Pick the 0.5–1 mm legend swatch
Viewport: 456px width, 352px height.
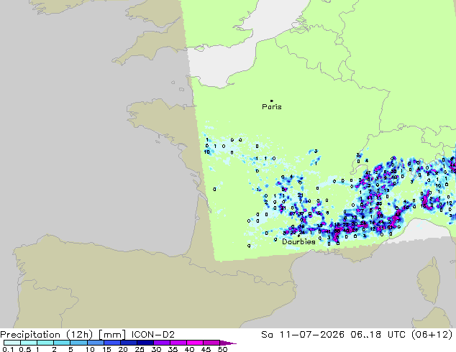[29, 343]
